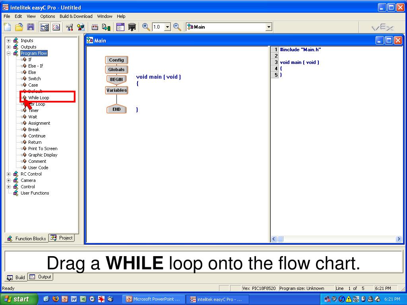
Task: Launch Word from the quick launch bar
Action: (x=74, y=299)
